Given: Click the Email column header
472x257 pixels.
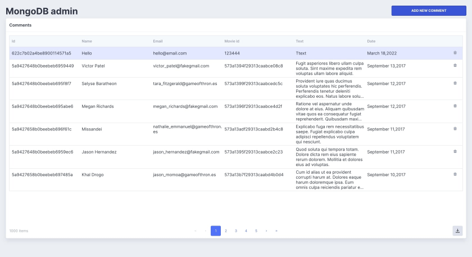Looking at the screenshot, I should (157, 41).
